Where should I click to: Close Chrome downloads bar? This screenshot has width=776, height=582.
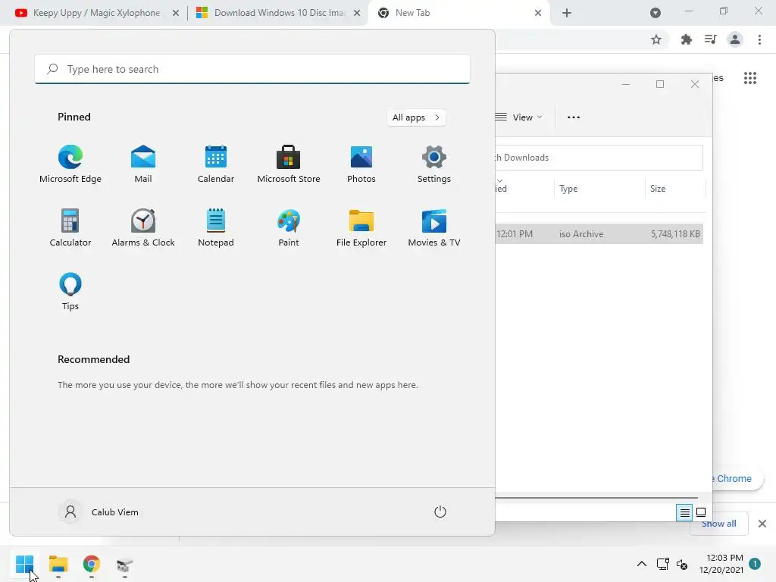pyautogui.click(x=762, y=524)
